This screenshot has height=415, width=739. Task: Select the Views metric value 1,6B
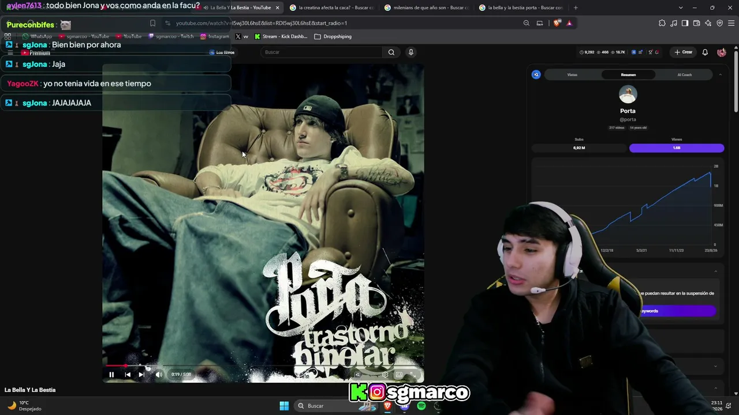coord(677,148)
